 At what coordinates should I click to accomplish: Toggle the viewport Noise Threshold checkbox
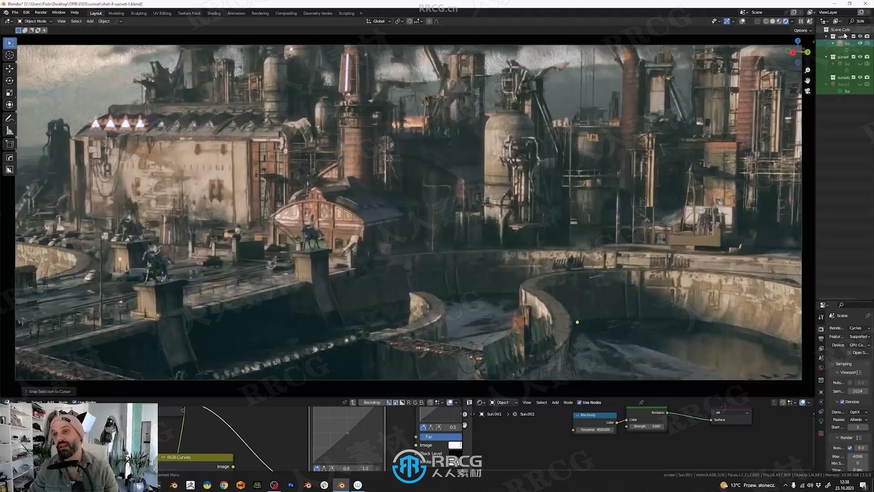[x=849, y=383]
